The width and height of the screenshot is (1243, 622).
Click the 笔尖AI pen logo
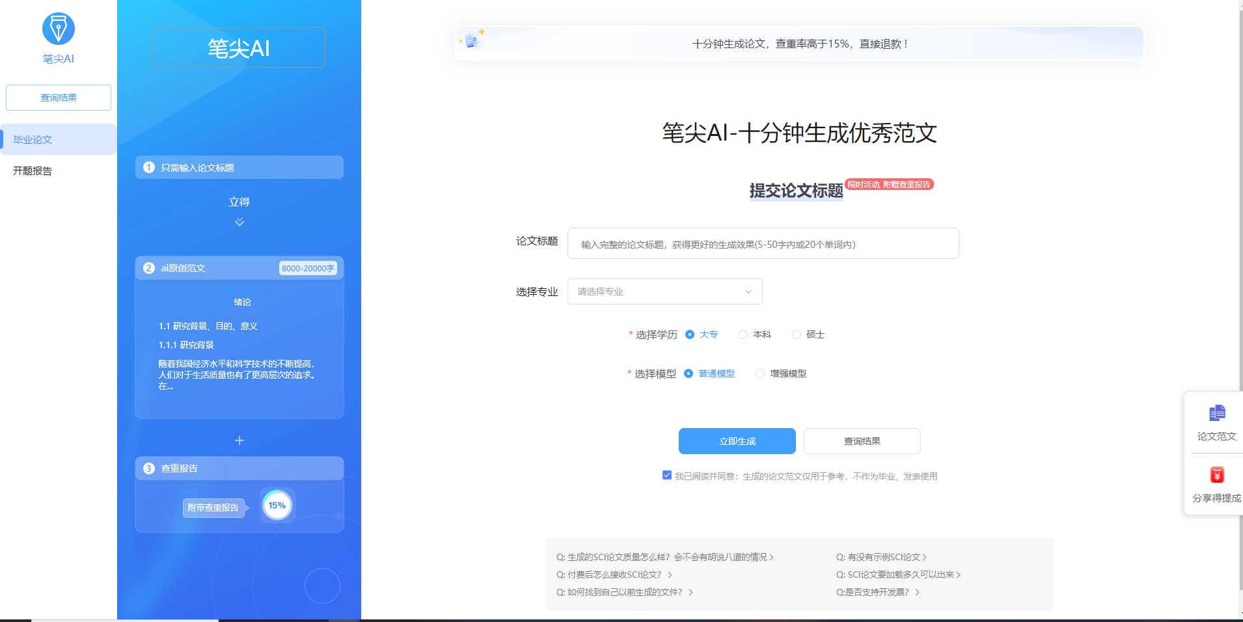click(58, 29)
